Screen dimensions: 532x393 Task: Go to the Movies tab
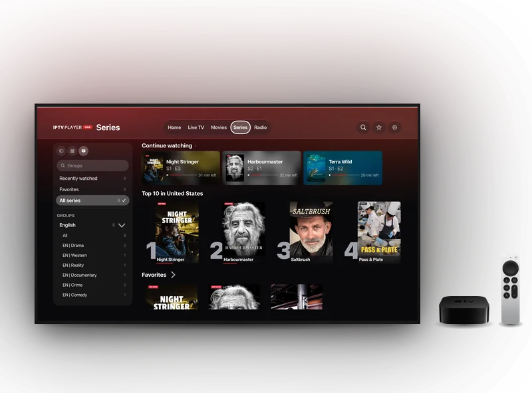pos(219,127)
